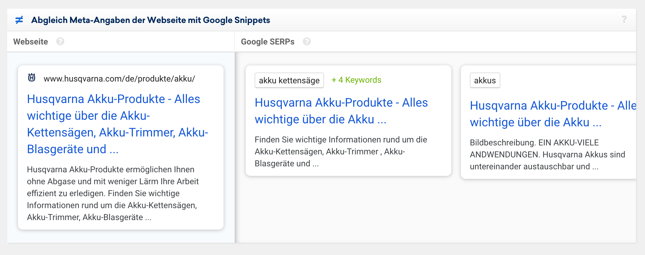Click the not-equal comparison icon in header

19,20
